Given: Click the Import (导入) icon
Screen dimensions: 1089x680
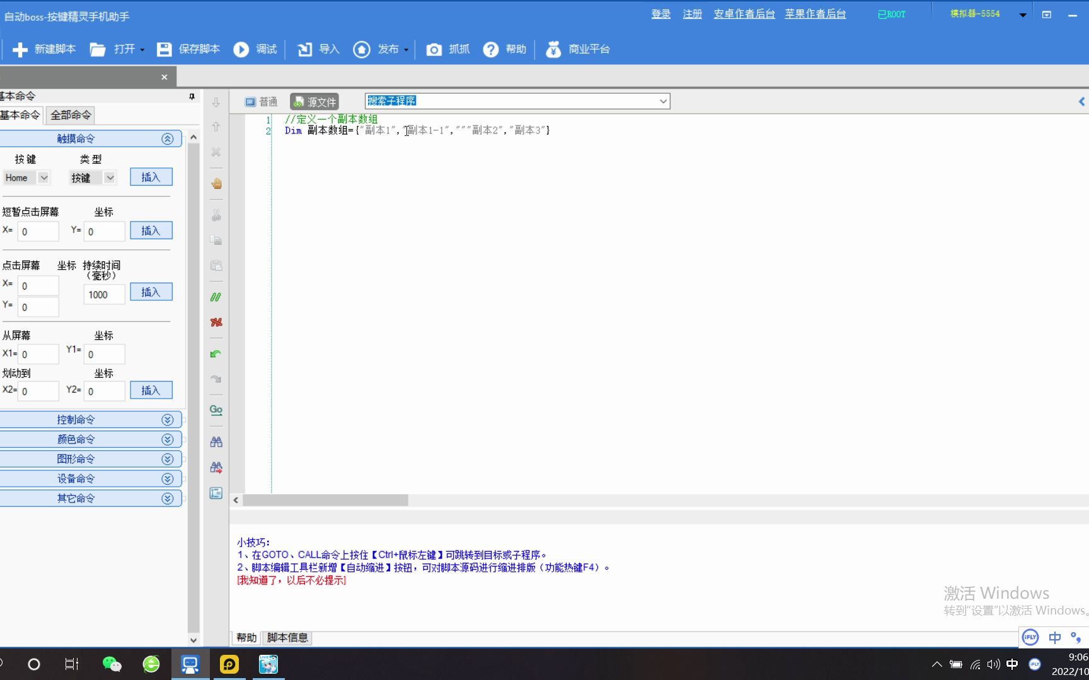Looking at the screenshot, I should 305,49.
